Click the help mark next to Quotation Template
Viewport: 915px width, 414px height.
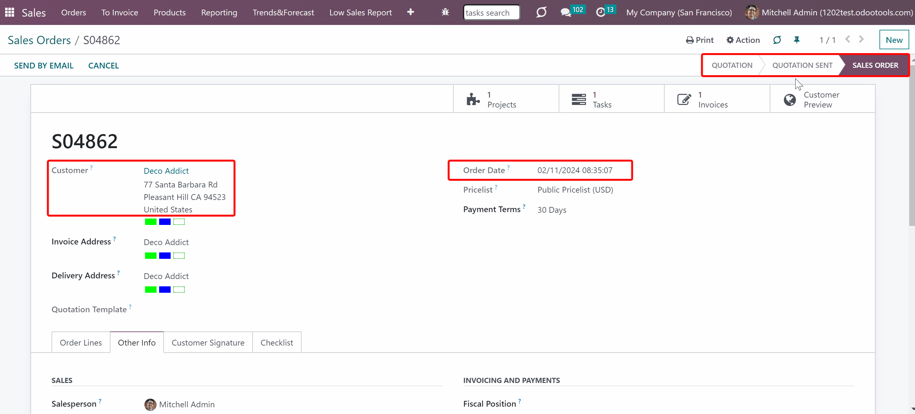tap(130, 307)
